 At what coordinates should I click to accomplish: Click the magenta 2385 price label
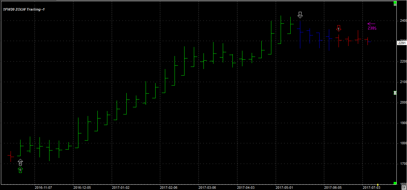[372, 28]
